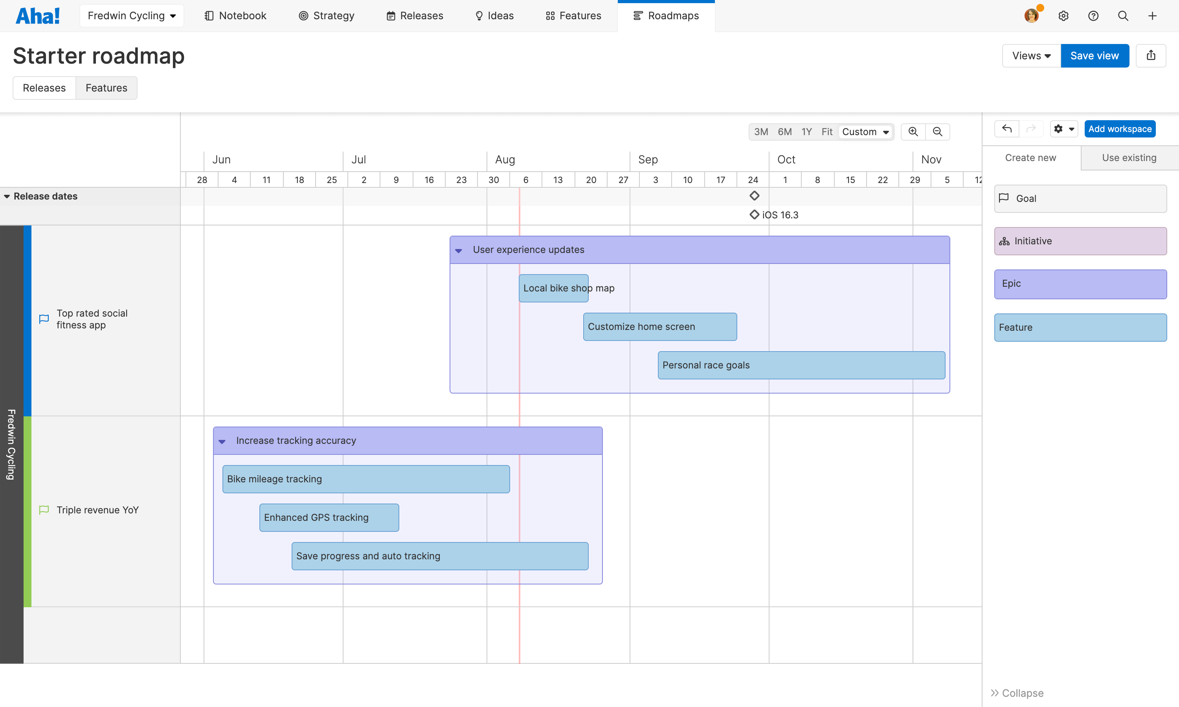Viewport: 1179px width, 707px height.
Task: Click the Add workspace button
Action: point(1119,128)
